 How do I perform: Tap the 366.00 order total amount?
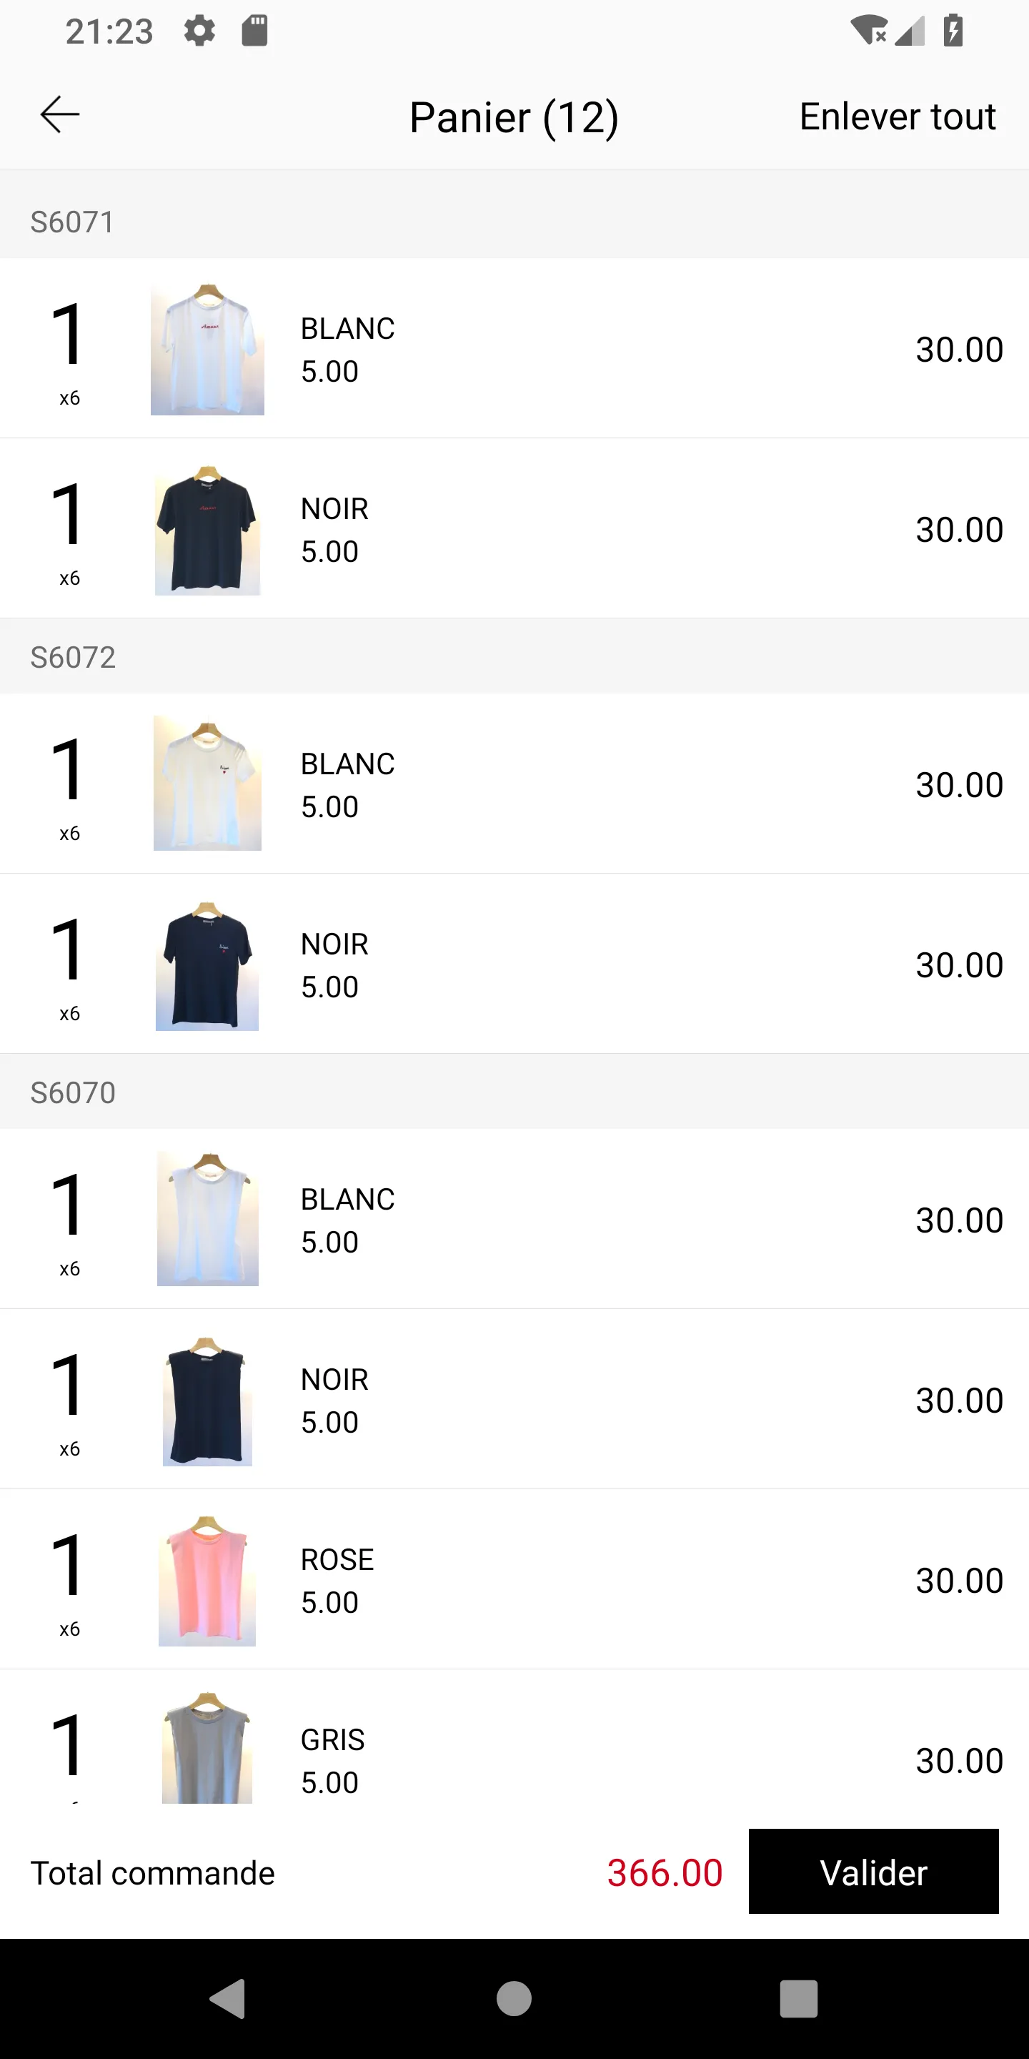coord(665,1873)
